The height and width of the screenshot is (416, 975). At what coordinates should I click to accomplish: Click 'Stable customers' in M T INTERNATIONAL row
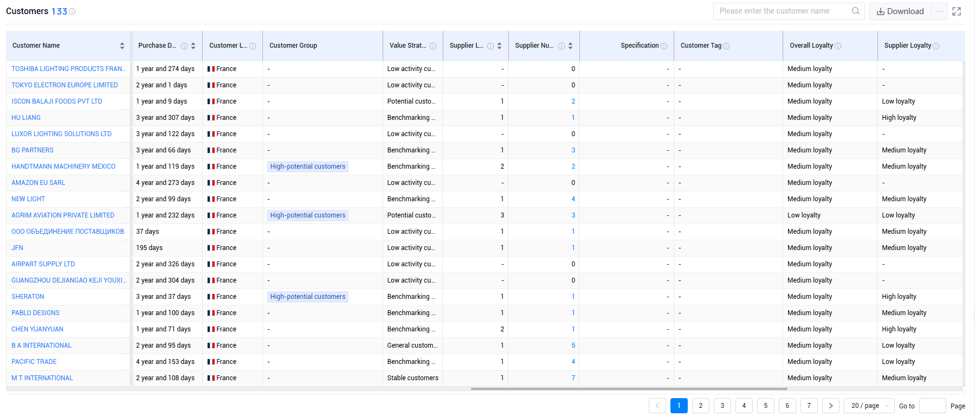(412, 378)
